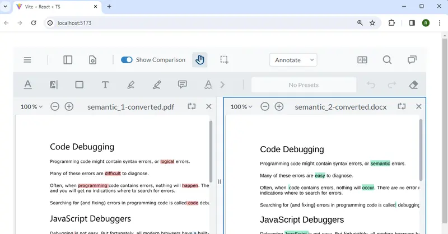The image size is (448, 234).
Task: Open the Annotate mode dropdown
Action: pos(293,60)
